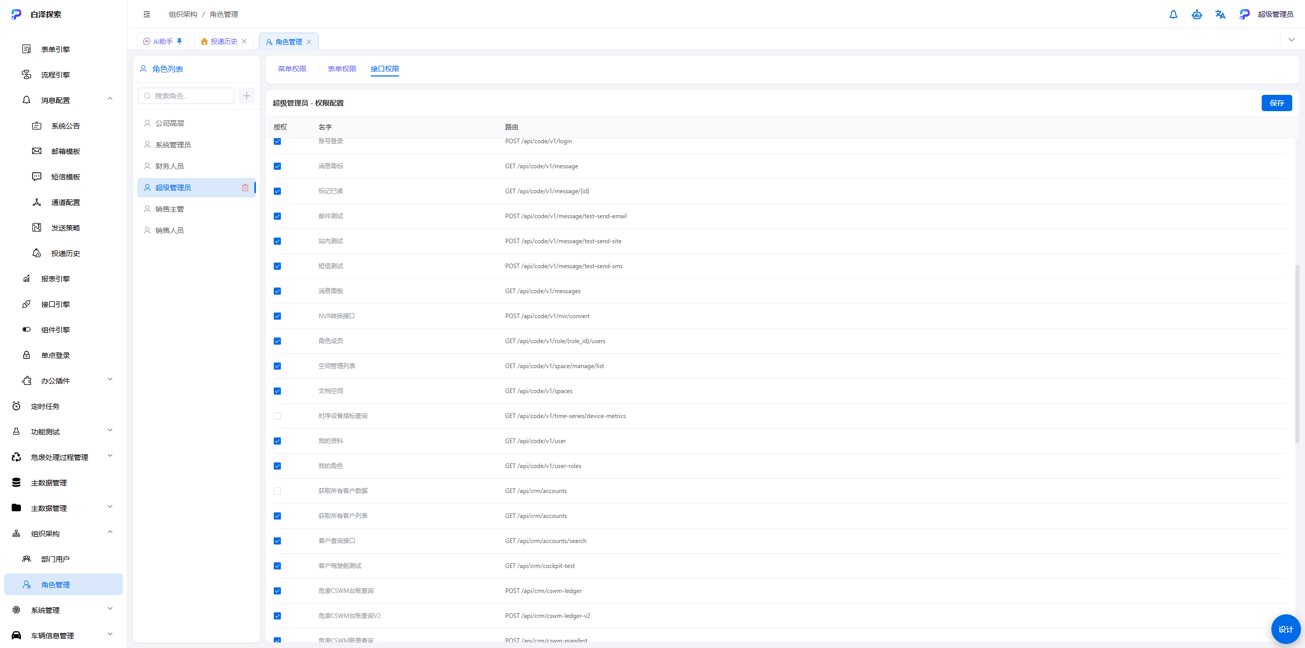Select 销售主管 role in list
This screenshot has width=1305, height=648.
(x=196, y=209)
